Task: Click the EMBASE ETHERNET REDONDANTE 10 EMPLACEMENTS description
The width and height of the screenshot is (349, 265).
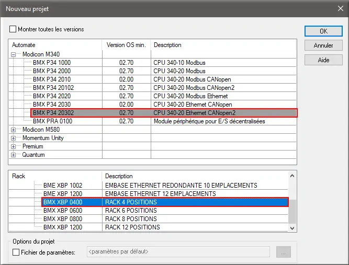Action: (x=181, y=186)
